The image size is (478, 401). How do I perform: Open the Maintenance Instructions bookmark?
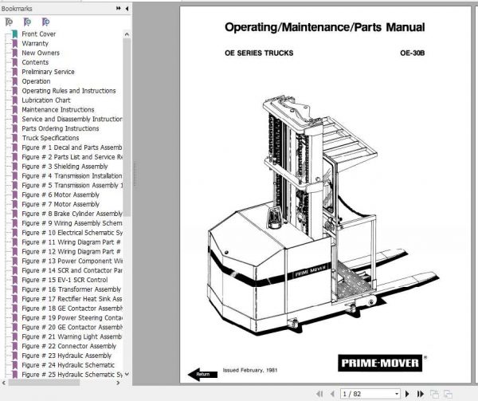click(x=58, y=109)
